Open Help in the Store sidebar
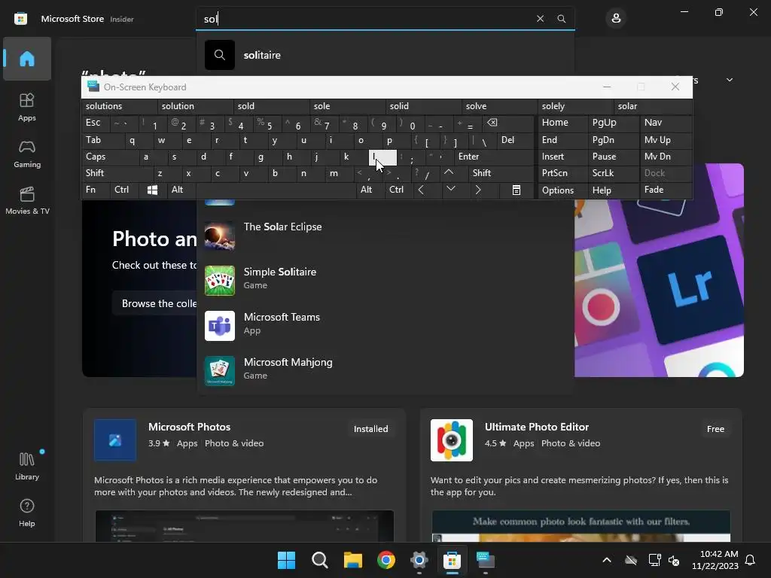 point(27,513)
